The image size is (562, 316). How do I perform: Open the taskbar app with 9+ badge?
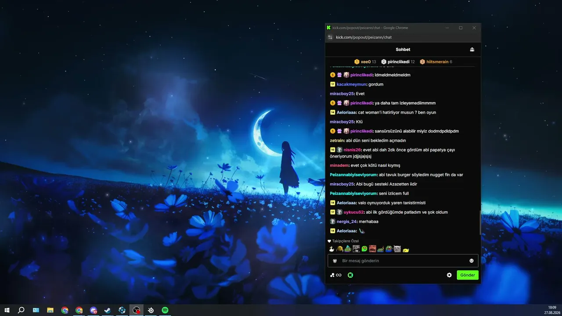(94, 310)
